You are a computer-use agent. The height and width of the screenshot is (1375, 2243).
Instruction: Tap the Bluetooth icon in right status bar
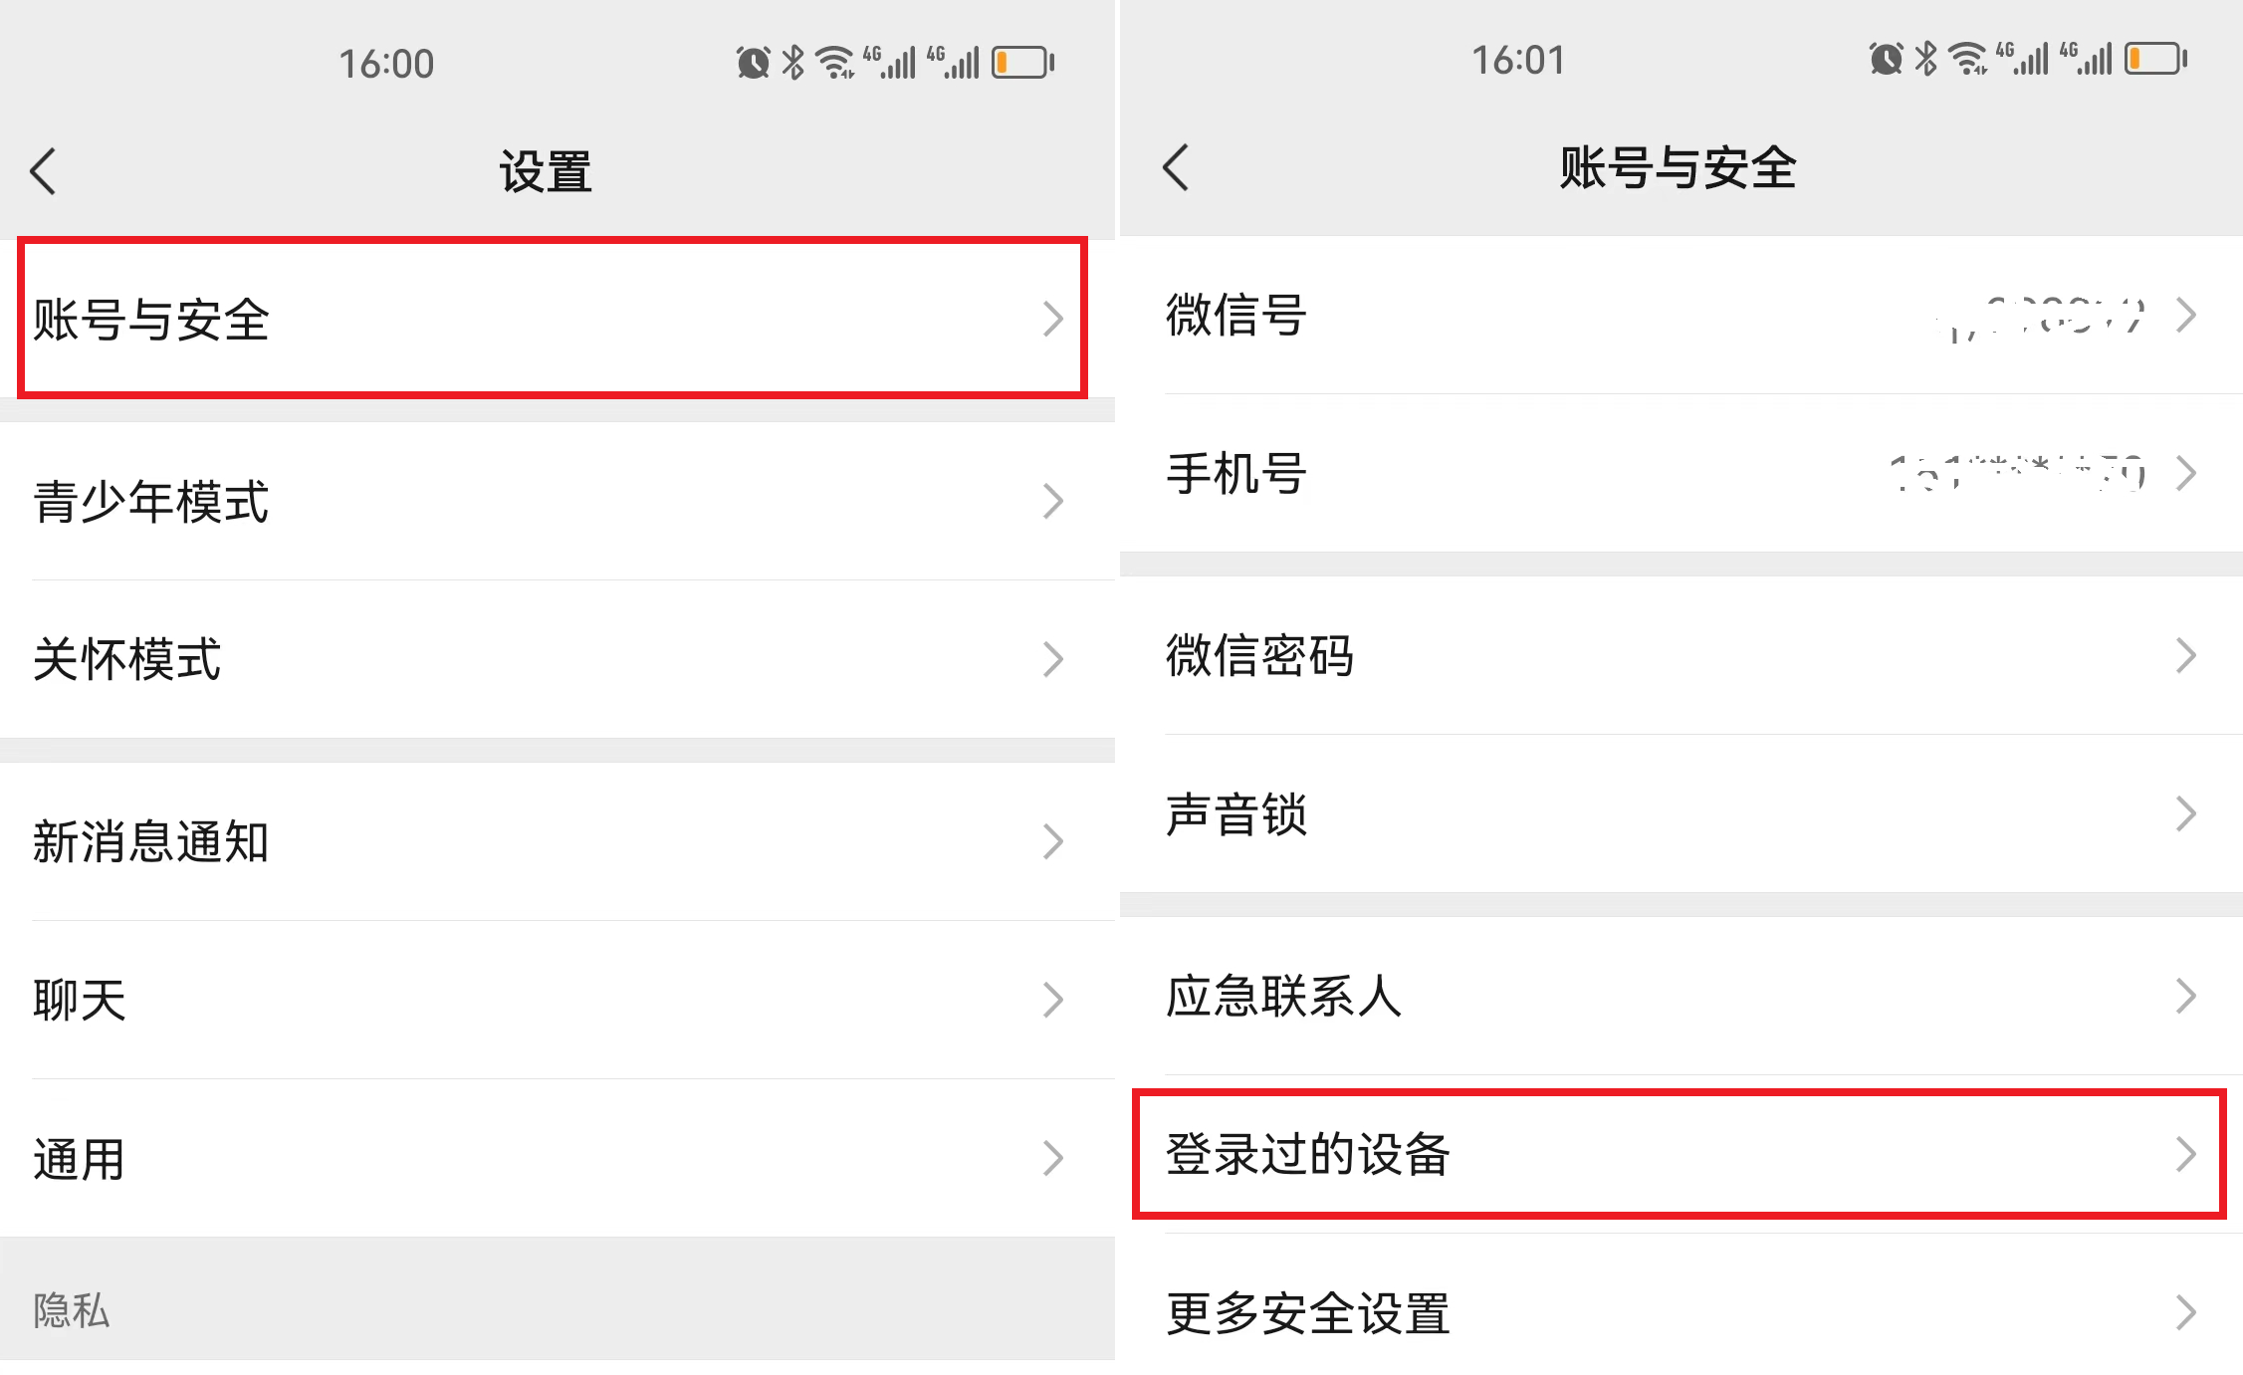(x=1926, y=59)
